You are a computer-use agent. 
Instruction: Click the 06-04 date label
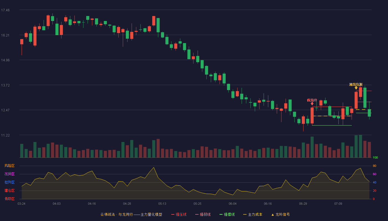coord(233,204)
